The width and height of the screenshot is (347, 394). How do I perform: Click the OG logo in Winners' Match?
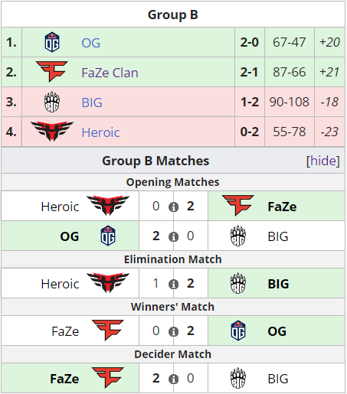point(238,331)
